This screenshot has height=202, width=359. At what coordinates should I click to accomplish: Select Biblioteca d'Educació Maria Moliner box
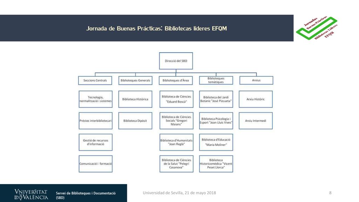click(216, 142)
